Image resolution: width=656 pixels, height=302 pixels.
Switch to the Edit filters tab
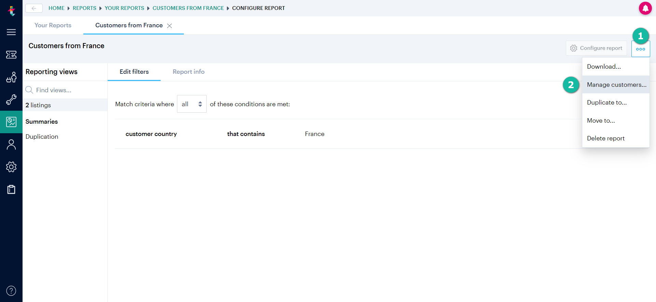134,72
